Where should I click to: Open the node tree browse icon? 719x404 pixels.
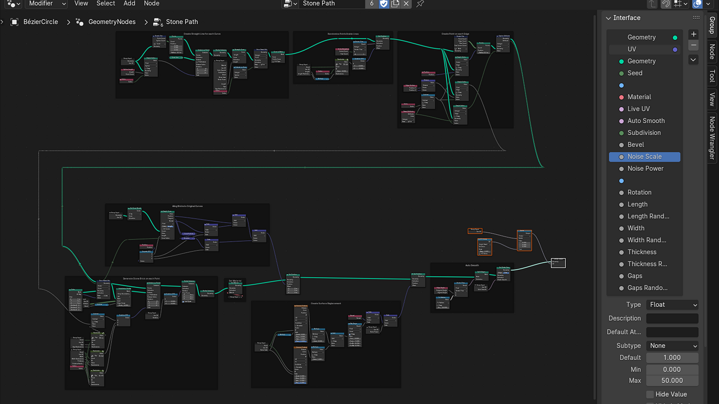(290, 4)
